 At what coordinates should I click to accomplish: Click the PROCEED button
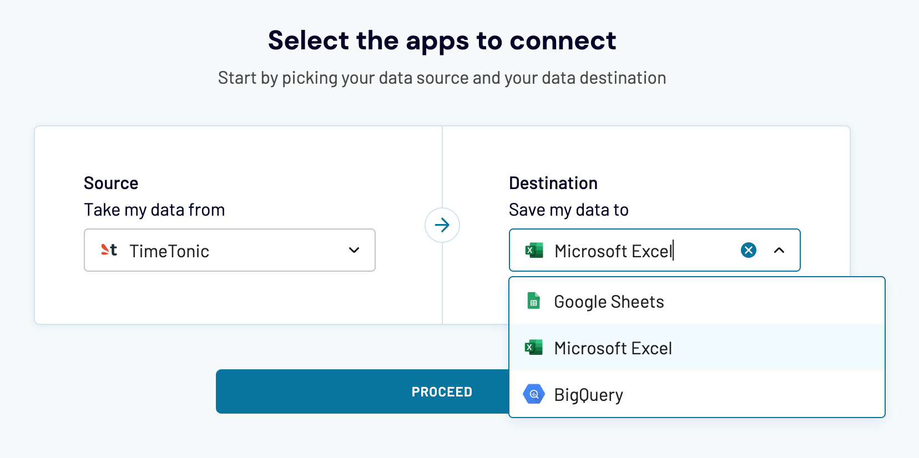pyautogui.click(x=442, y=391)
